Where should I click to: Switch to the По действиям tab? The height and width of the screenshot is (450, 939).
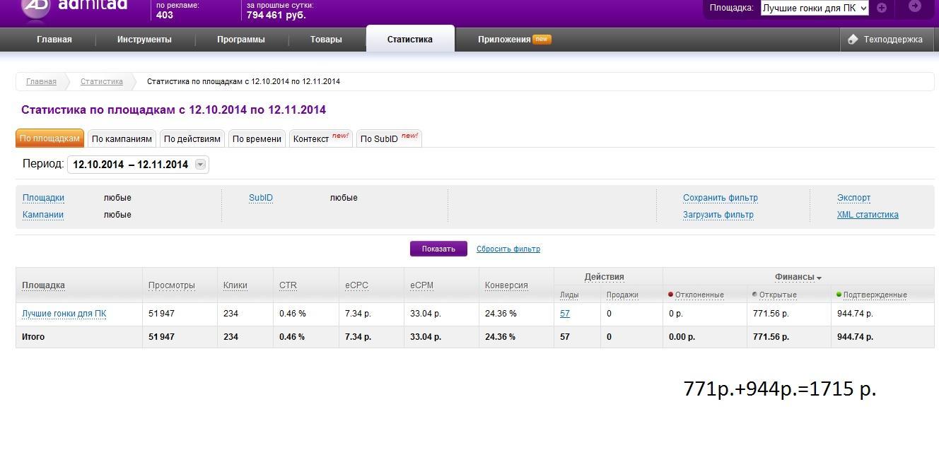coord(192,138)
